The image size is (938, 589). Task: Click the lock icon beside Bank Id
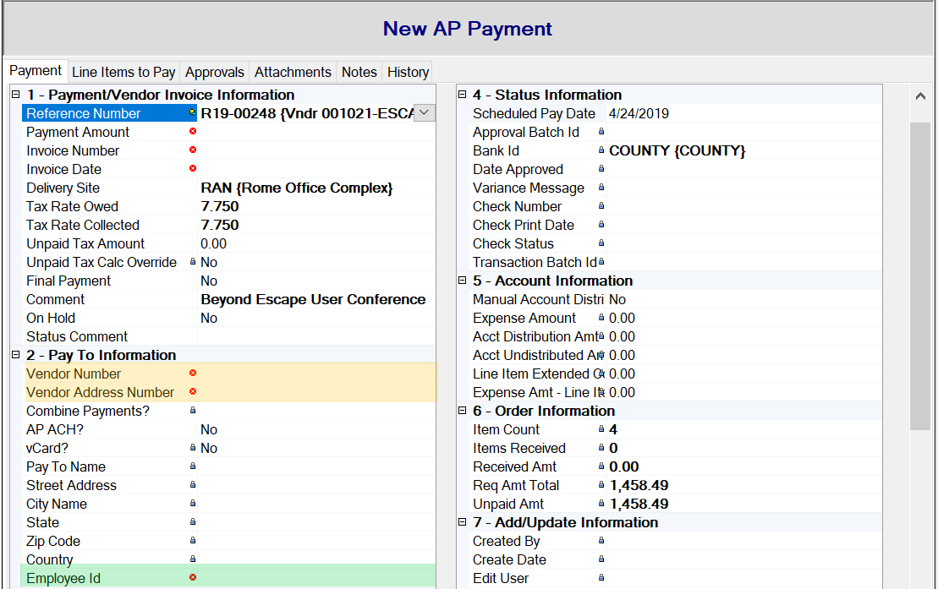pos(601,150)
